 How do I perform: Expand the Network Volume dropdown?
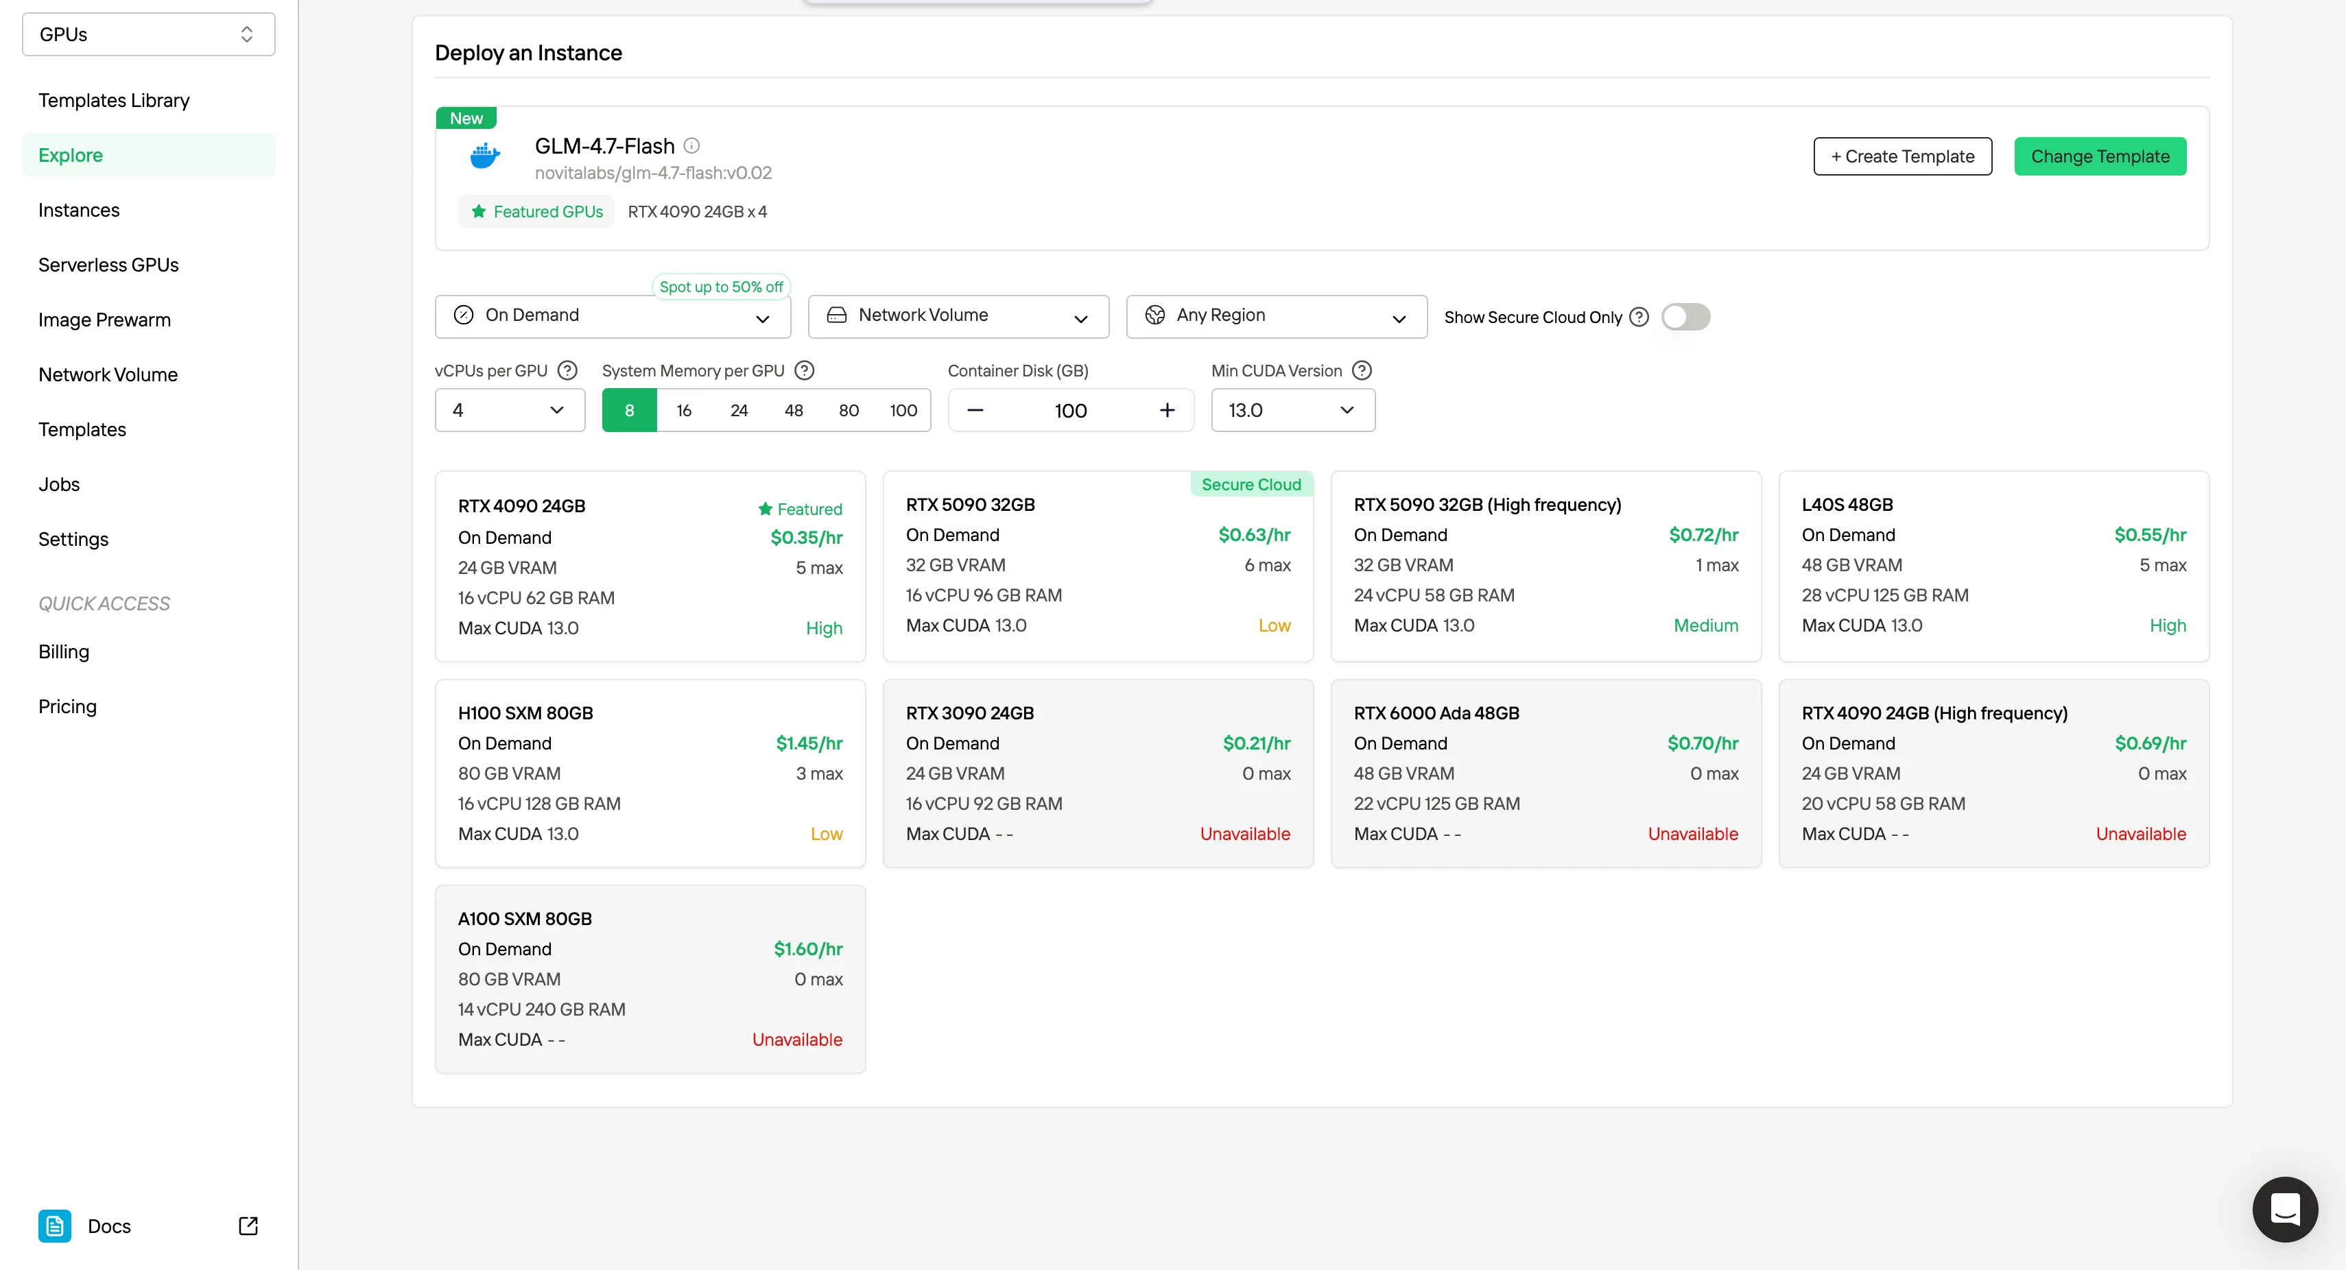coord(958,317)
